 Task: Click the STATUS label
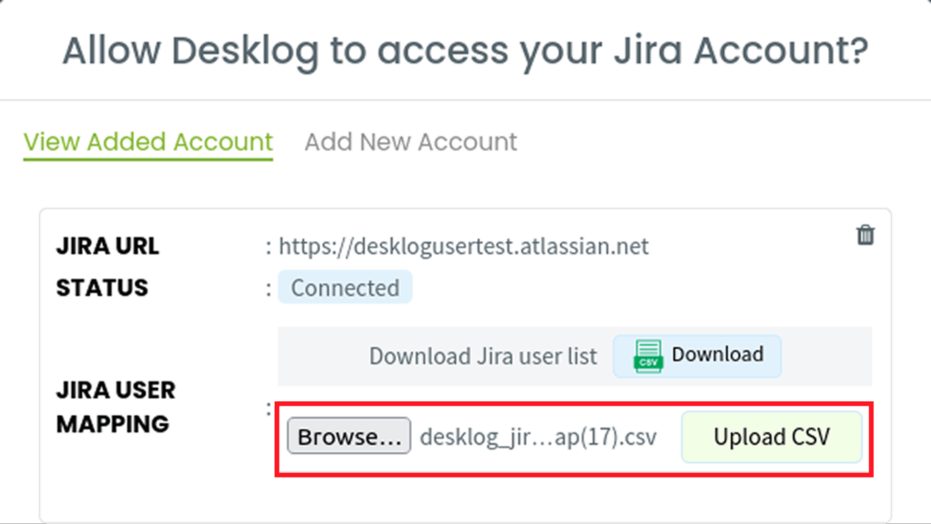point(102,288)
